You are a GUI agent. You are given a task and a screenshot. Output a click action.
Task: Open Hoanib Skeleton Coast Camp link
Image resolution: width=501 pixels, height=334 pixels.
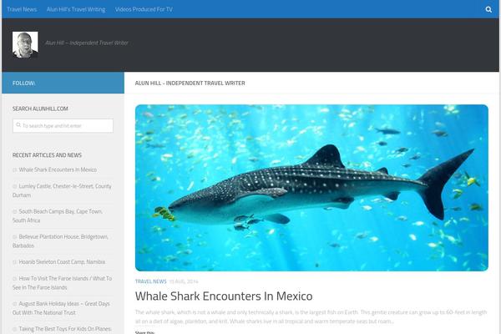pos(63,261)
